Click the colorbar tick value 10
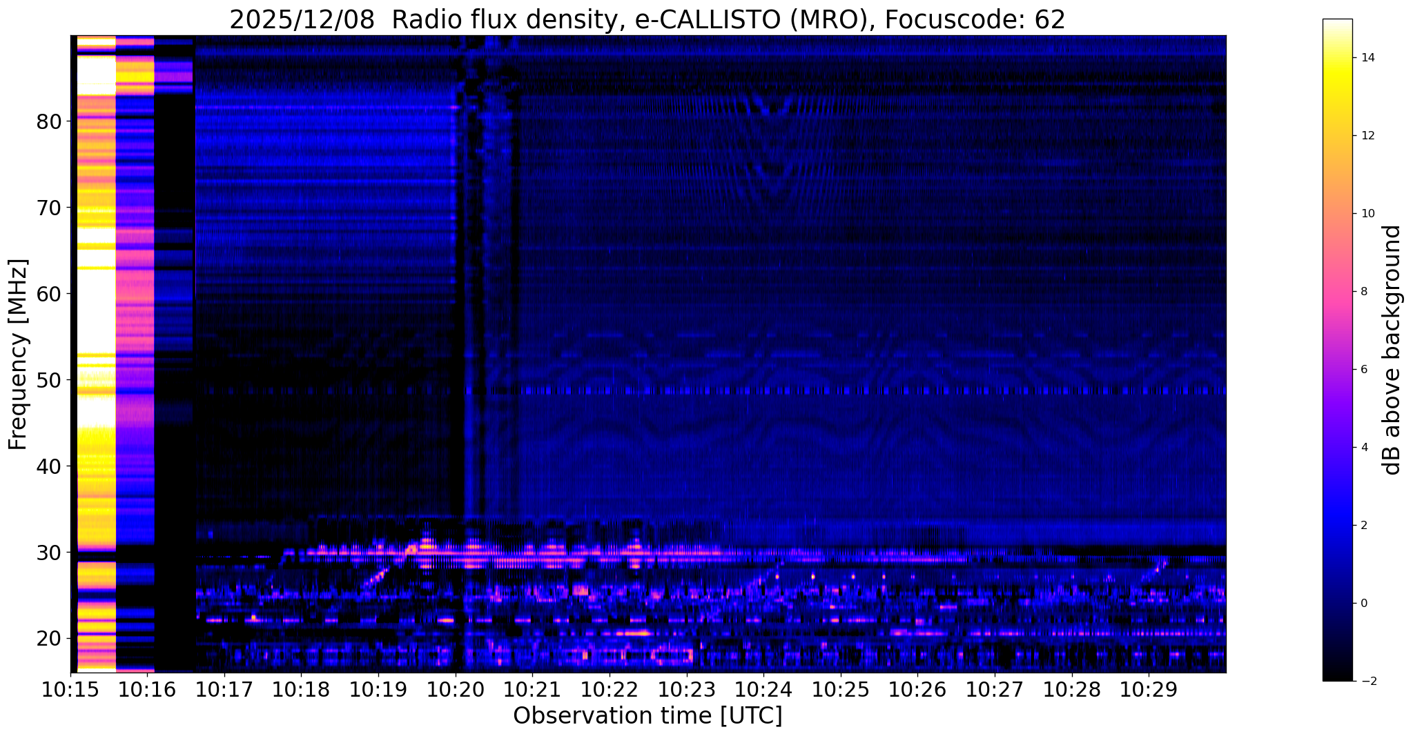This screenshot has height=736, width=1413. point(1367,214)
